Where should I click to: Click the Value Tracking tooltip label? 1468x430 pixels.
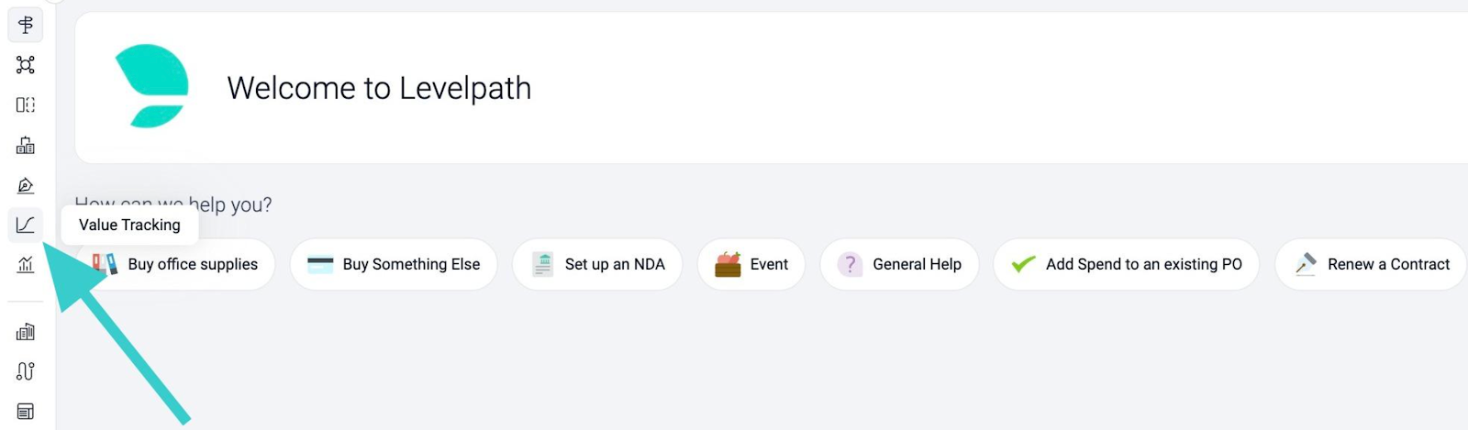(x=129, y=225)
